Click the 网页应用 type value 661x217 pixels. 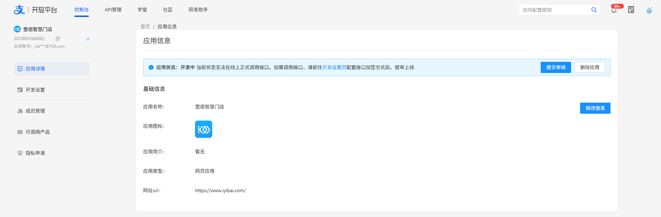[205, 171]
